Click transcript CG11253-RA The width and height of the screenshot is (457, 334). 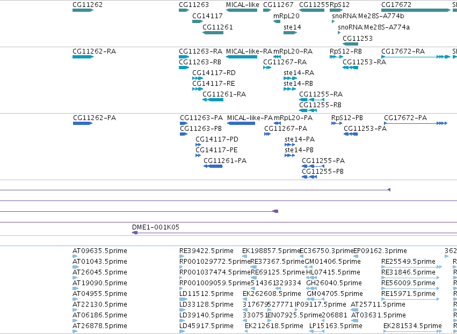350,68
